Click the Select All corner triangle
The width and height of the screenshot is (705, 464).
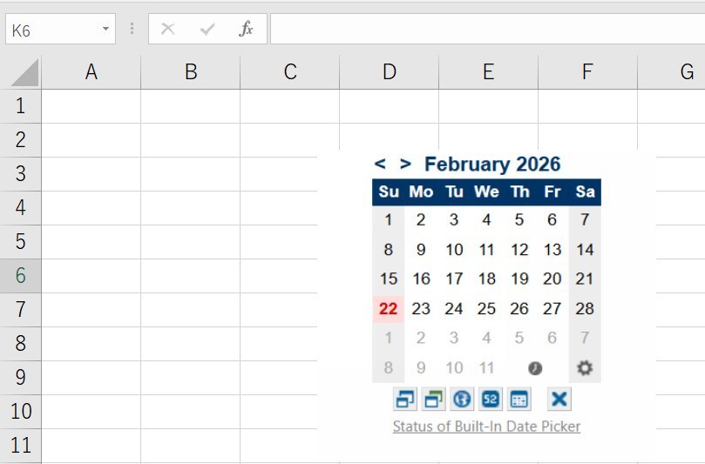point(24,73)
